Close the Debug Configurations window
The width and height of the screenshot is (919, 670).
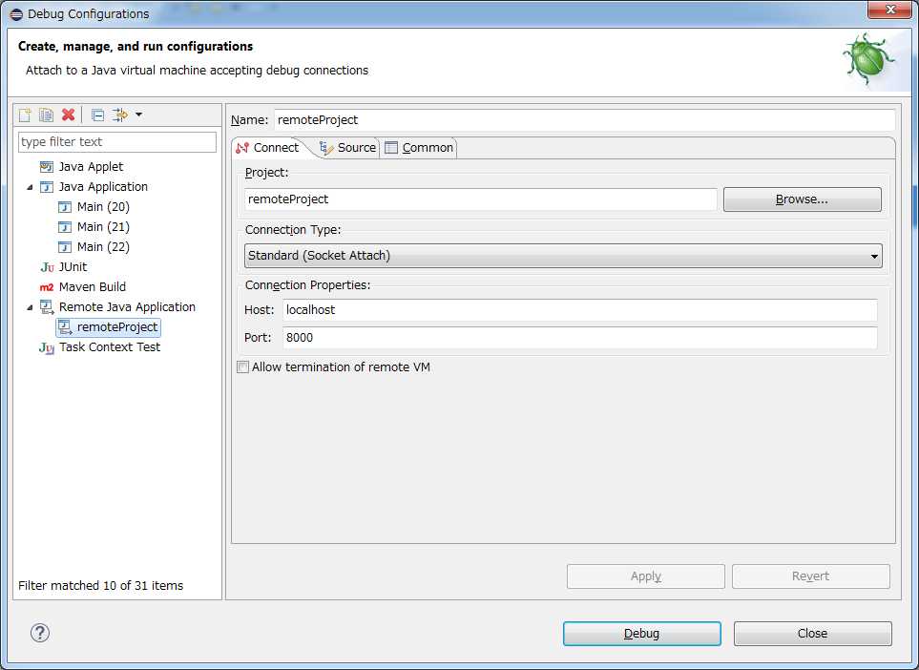[x=889, y=10]
